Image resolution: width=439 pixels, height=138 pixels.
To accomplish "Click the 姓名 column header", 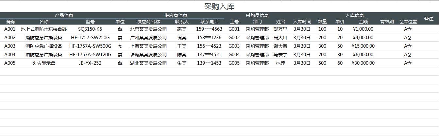I will [x=280, y=22].
